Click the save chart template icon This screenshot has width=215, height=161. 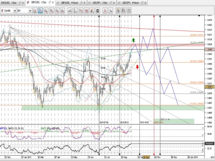[123, 11]
